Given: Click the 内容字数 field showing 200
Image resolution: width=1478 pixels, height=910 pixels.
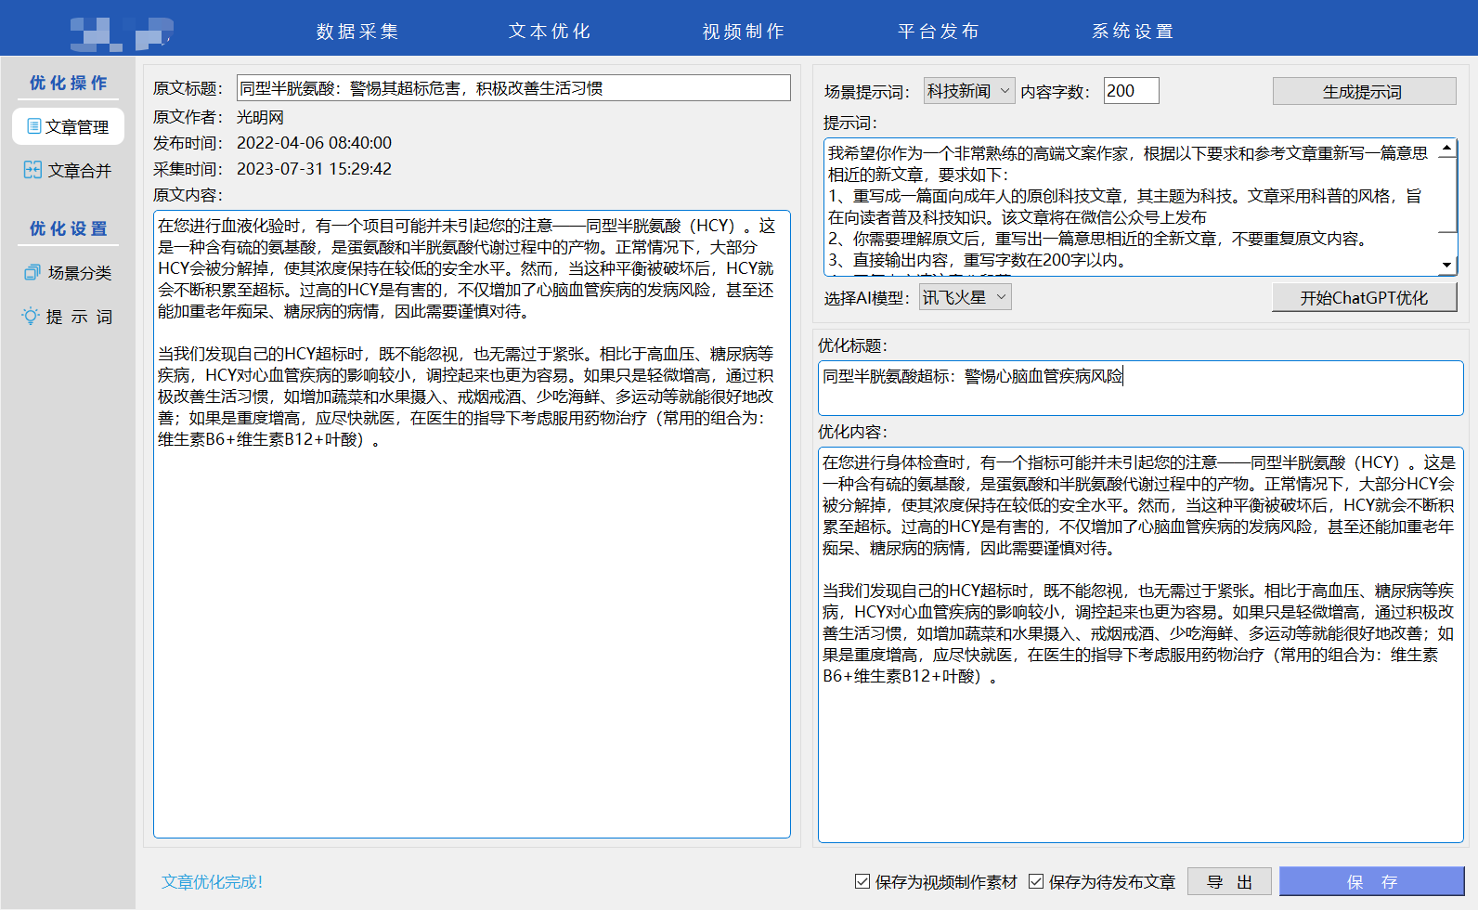Looking at the screenshot, I should point(1131,91).
